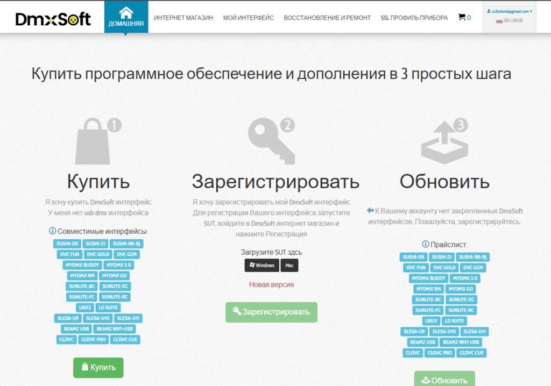
Task: Choose DVC GOLD under Совместимые интерфейсы
Action: [x=98, y=254]
